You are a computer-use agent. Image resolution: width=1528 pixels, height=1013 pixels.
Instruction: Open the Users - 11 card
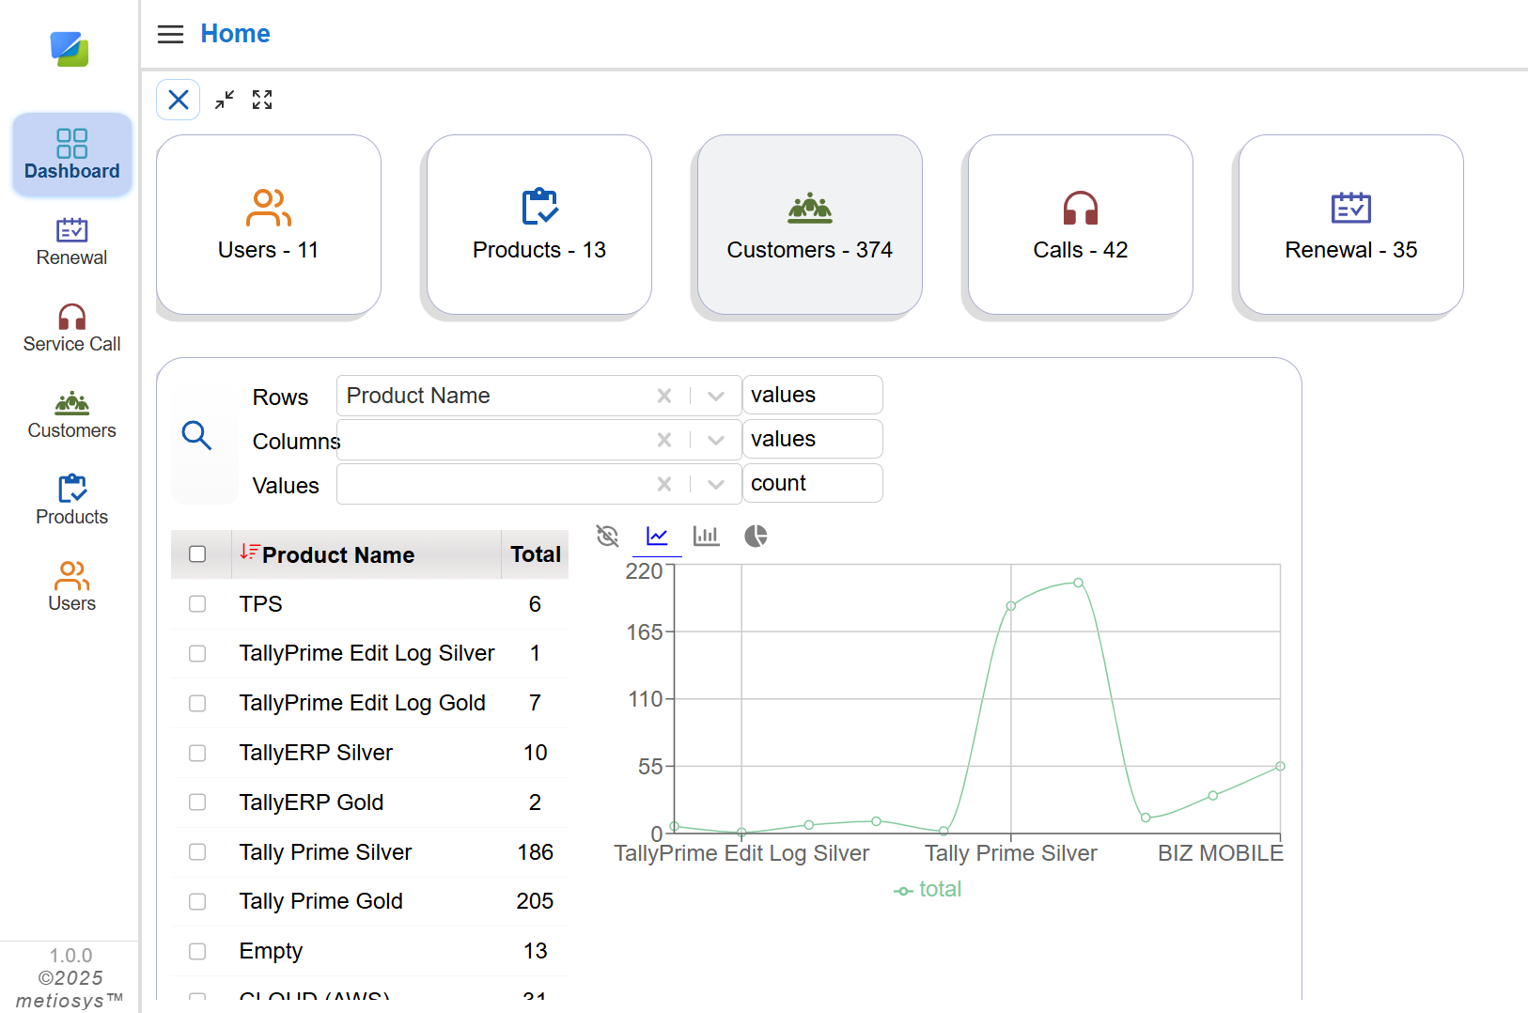pyautogui.click(x=269, y=225)
